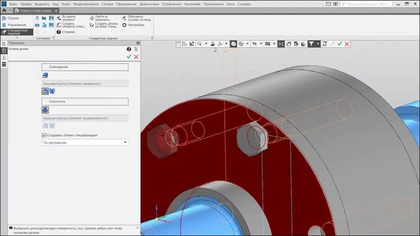Open the Диагностика menu

pos(149,4)
